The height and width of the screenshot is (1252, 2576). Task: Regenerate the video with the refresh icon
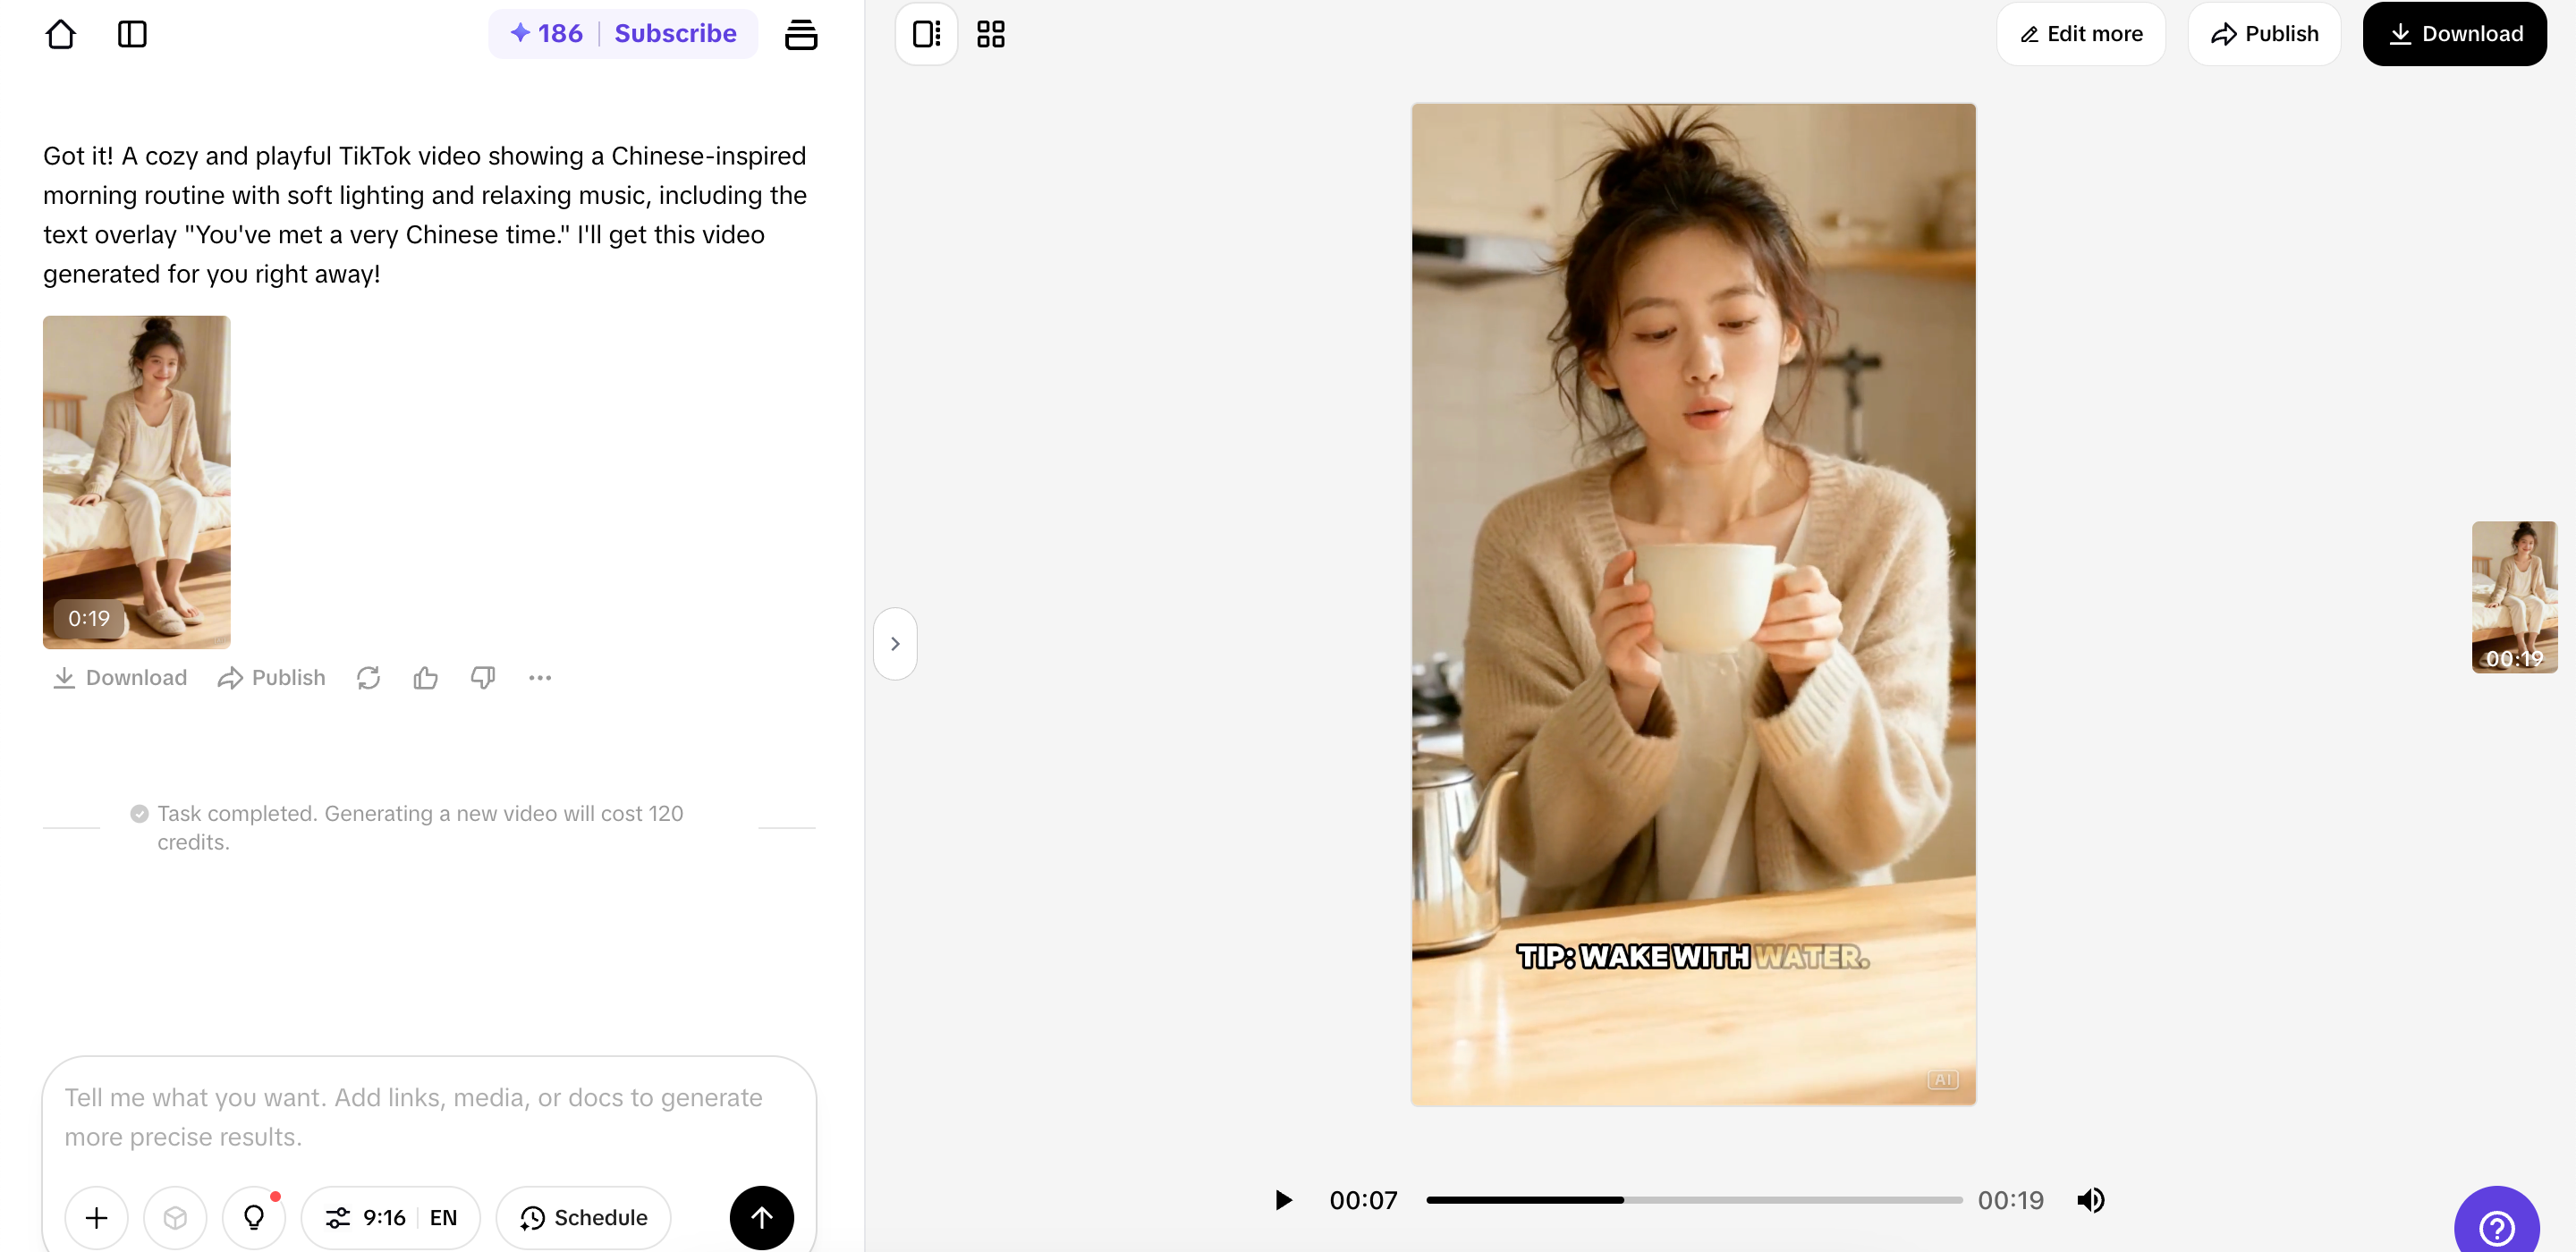point(368,677)
